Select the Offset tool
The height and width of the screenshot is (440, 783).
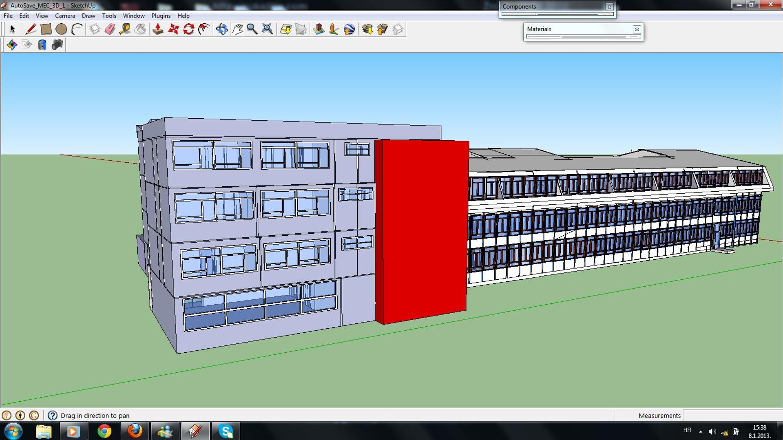pyautogui.click(x=203, y=29)
